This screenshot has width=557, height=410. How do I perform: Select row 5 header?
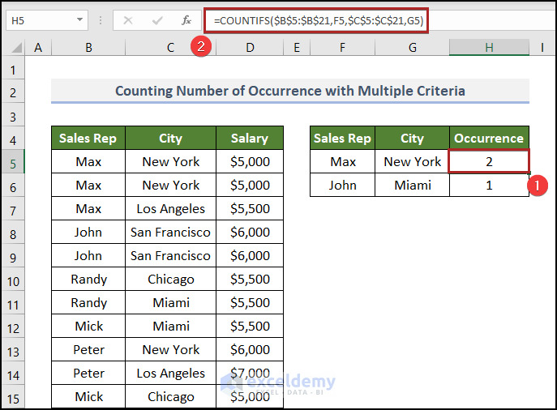point(13,162)
